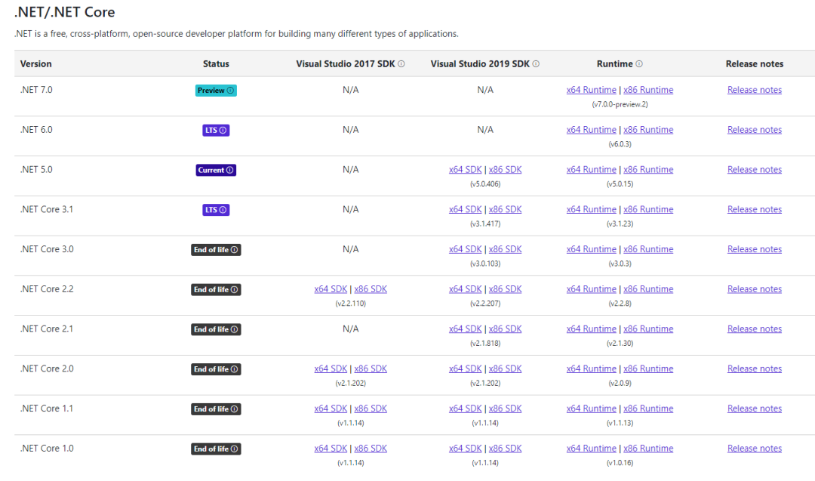
Task: Open Release notes for .NET Core 3.0
Action: pyautogui.click(x=755, y=250)
